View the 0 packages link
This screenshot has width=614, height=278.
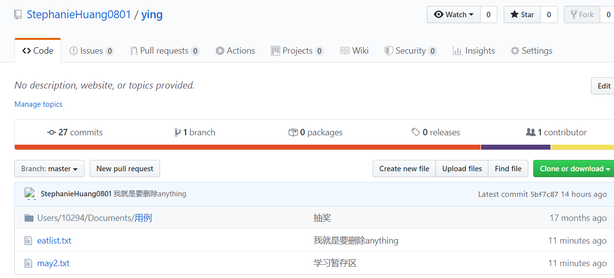pyautogui.click(x=316, y=132)
